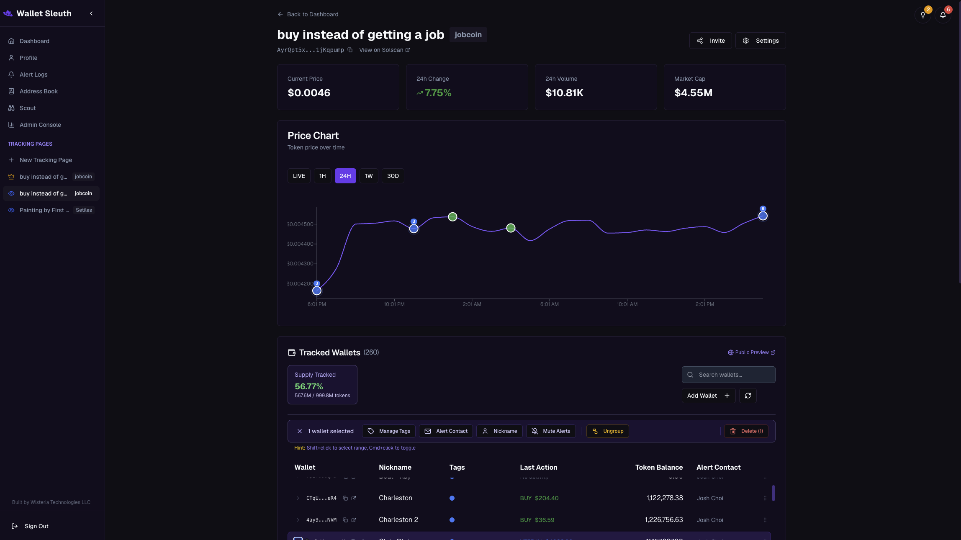Copy the CTqU...eR4 wallet address
The height and width of the screenshot is (540, 961).
click(x=345, y=498)
